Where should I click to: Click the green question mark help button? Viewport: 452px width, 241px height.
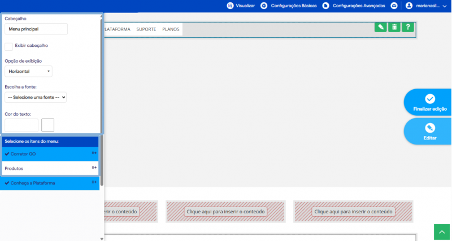(x=408, y=27)
